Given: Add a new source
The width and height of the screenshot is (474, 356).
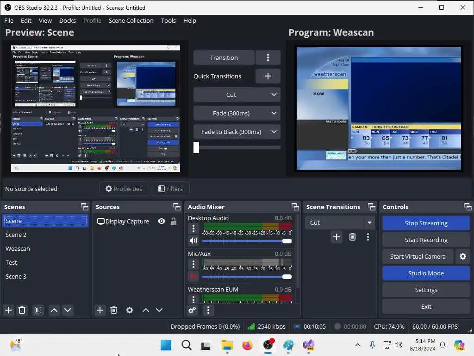Looking at the screenshot, I should click(100, 310).
